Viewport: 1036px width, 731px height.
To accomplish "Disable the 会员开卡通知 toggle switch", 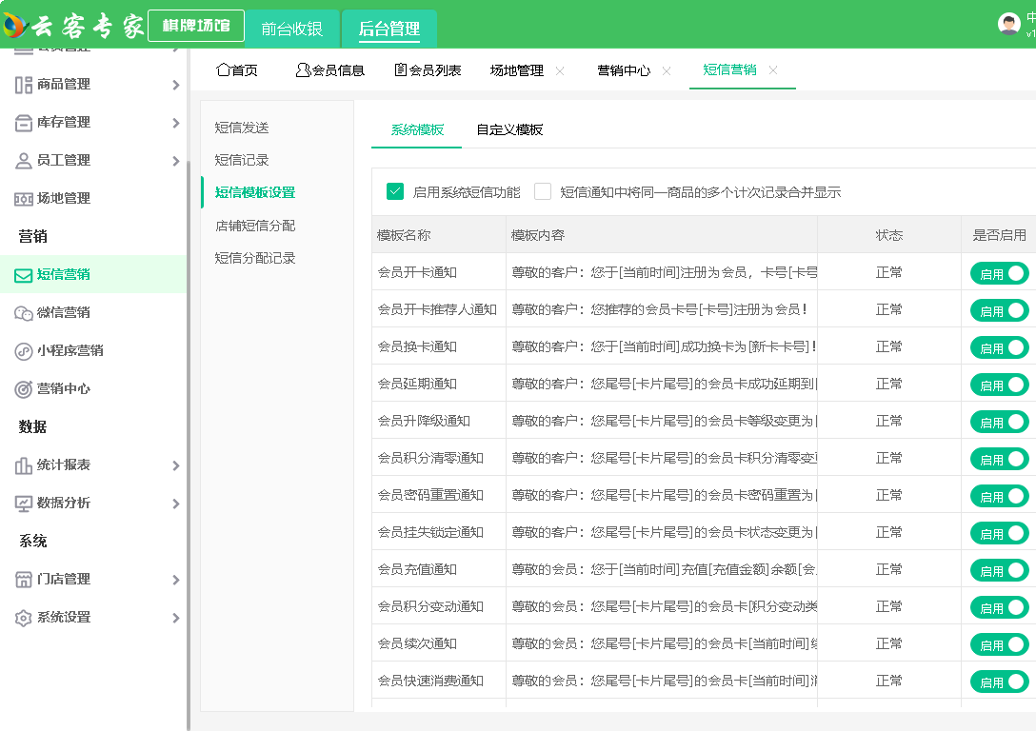I will coord(999,273).
